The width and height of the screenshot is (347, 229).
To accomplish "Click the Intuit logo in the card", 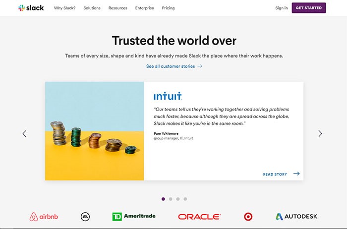I will 168,96.
